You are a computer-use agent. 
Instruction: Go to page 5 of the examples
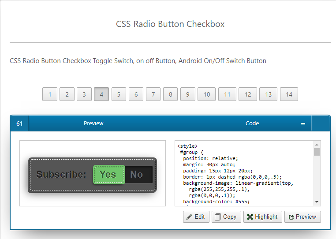119,94
